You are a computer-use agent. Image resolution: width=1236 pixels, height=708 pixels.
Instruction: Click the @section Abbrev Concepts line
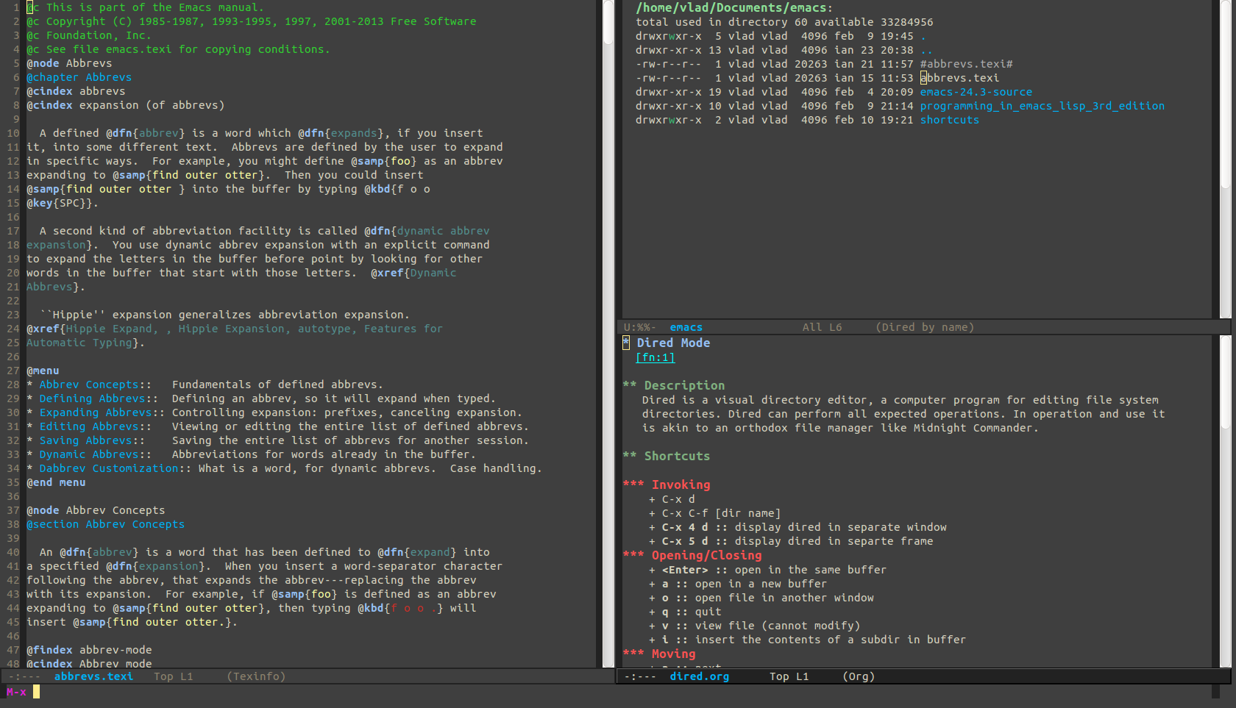coord(105,524)
